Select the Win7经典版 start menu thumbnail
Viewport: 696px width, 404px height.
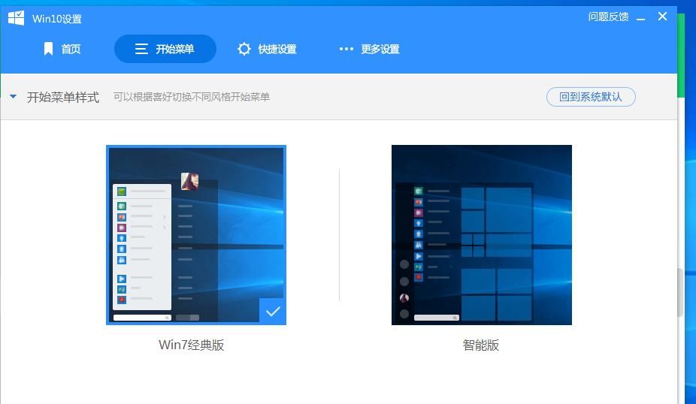tap(196, 235)
